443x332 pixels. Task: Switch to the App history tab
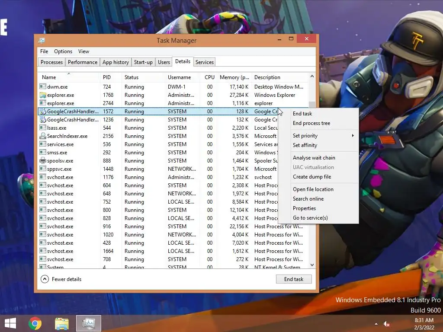coord(116,62)
